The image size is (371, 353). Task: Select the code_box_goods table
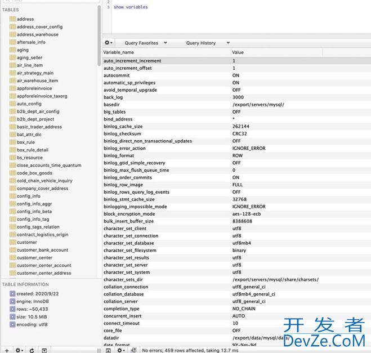tap(34, 173)
